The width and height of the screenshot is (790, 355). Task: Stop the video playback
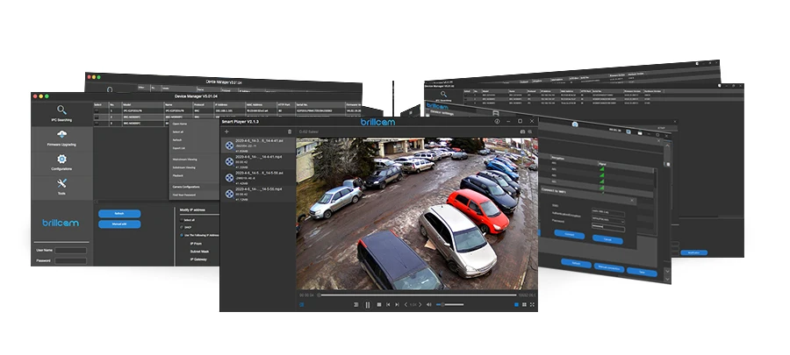click(x=378, y=304)
